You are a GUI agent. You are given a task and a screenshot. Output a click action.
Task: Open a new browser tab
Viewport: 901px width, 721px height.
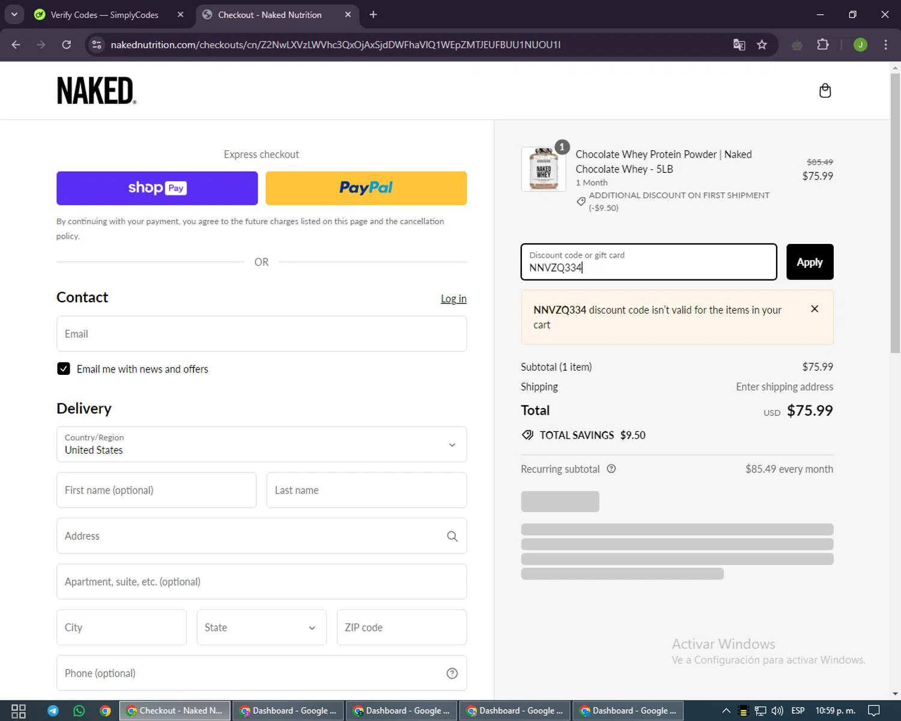[373, 14]
